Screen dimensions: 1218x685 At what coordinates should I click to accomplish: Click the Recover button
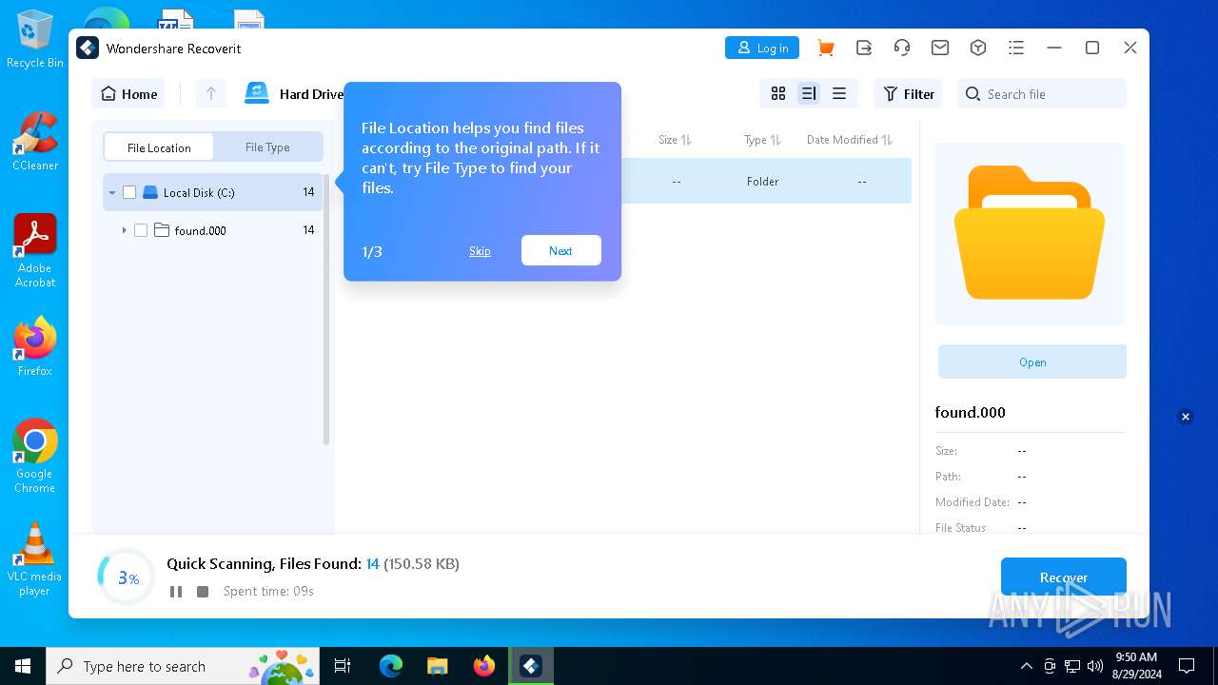[1064, 577]
